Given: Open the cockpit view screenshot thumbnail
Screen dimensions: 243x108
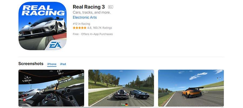Looking at the screenshot, I should coord(51,88).
